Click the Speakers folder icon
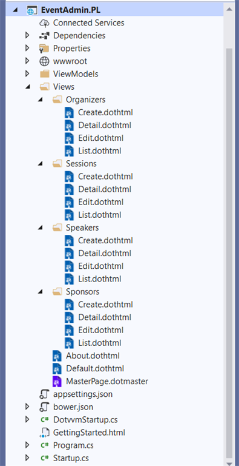Image resolution: width=239 pixels, height=466 pixels. coord(57,228)
